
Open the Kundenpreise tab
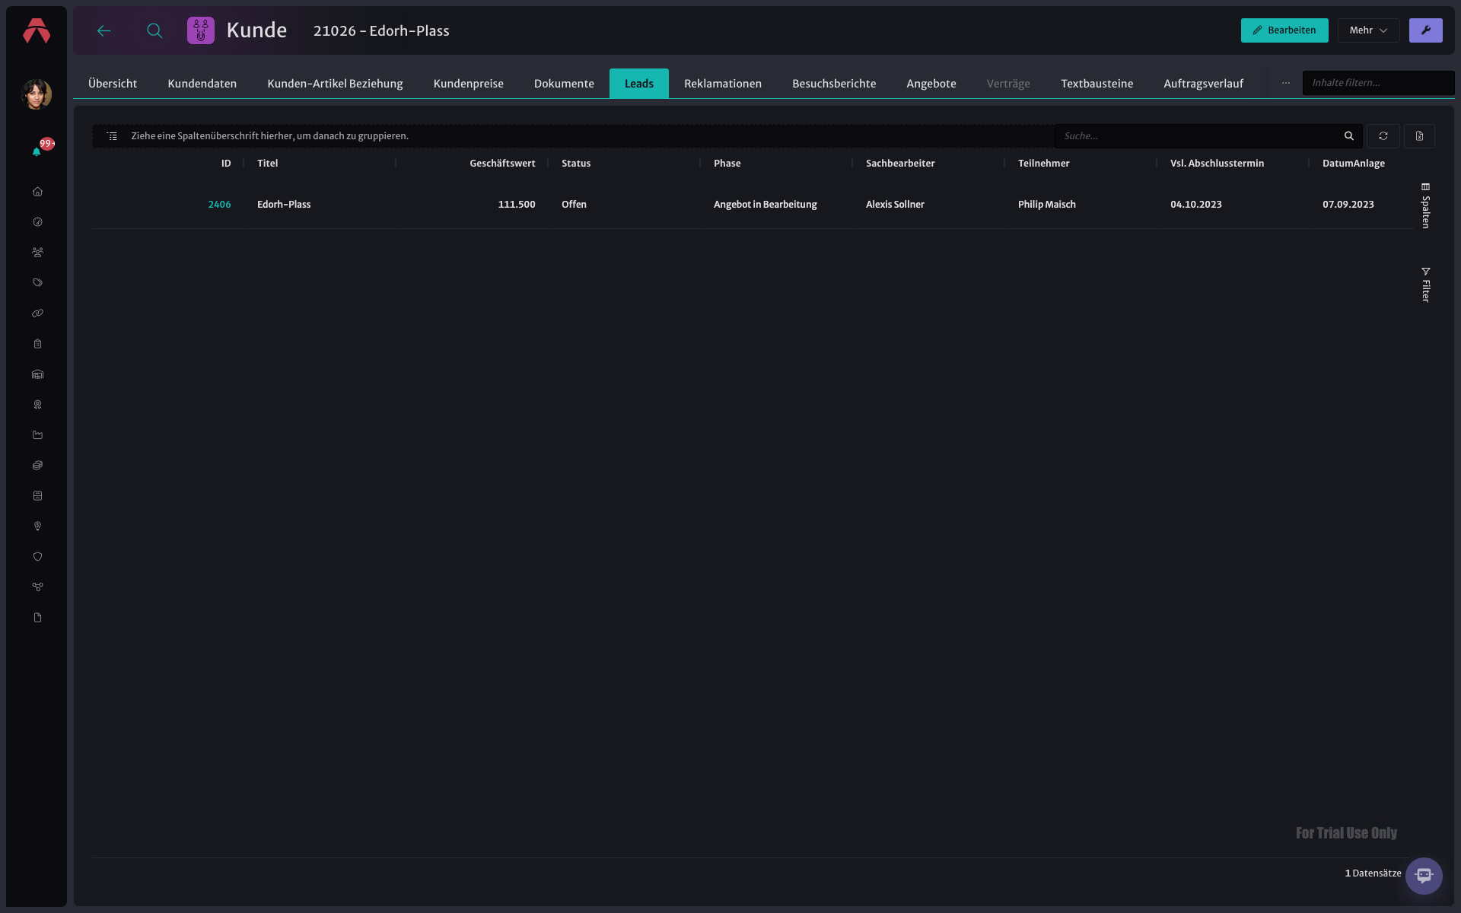(469, 84)
